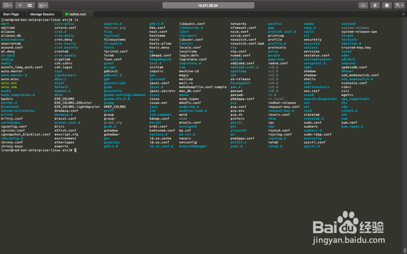Click the rc.local entry

[x=276, y=99]
